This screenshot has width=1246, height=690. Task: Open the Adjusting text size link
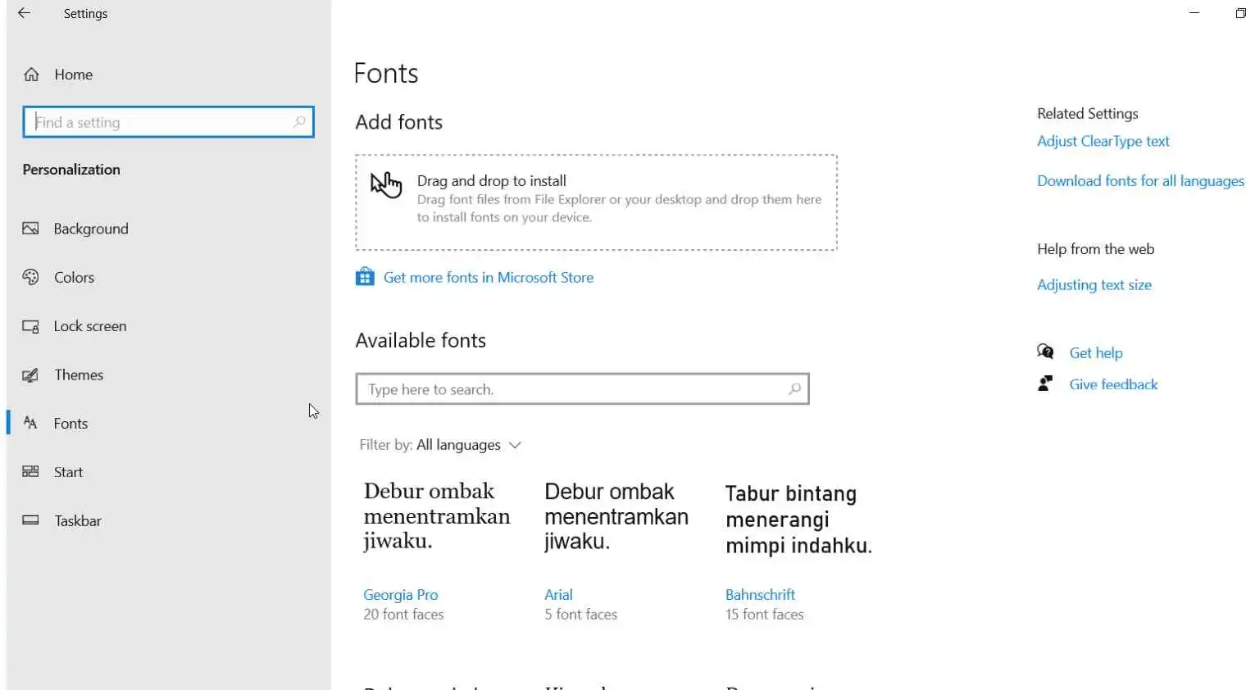(x=1094, y=285)
